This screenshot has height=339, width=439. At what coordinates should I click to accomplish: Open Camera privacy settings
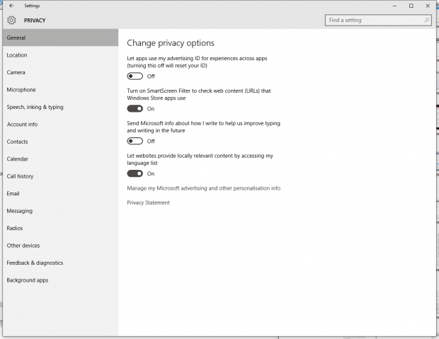pyautogui.click(x=60, y=72)
